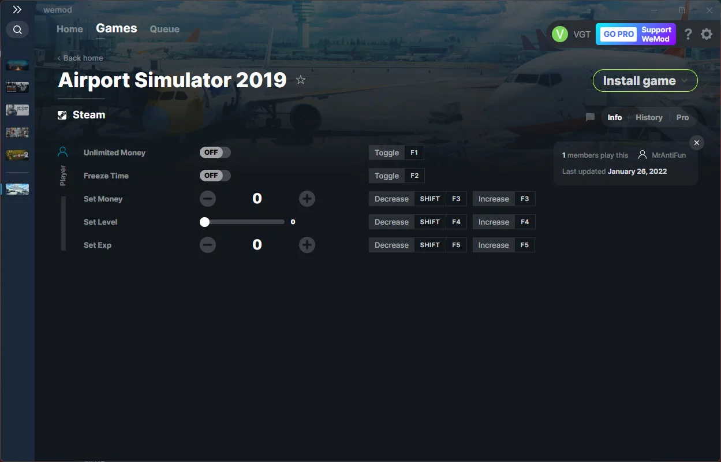The width and height of the screenshot is (721, 462).
Task: Open the help question mark icon
Action: tap(688, 34)
